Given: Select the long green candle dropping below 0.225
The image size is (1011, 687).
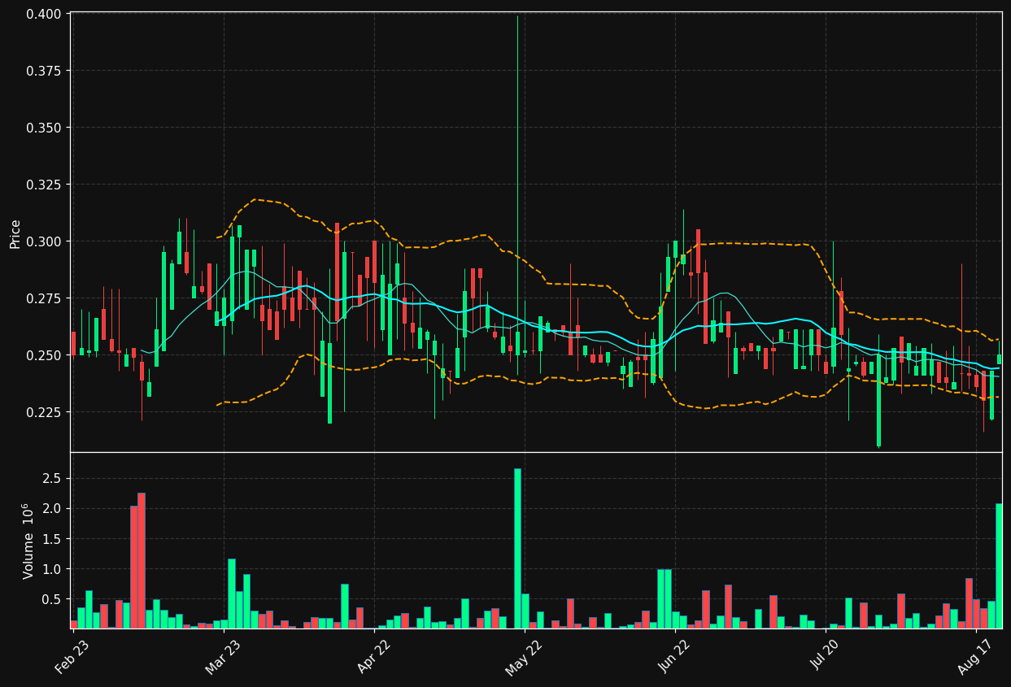Looking at the screenshot, I should coord(878,400).
